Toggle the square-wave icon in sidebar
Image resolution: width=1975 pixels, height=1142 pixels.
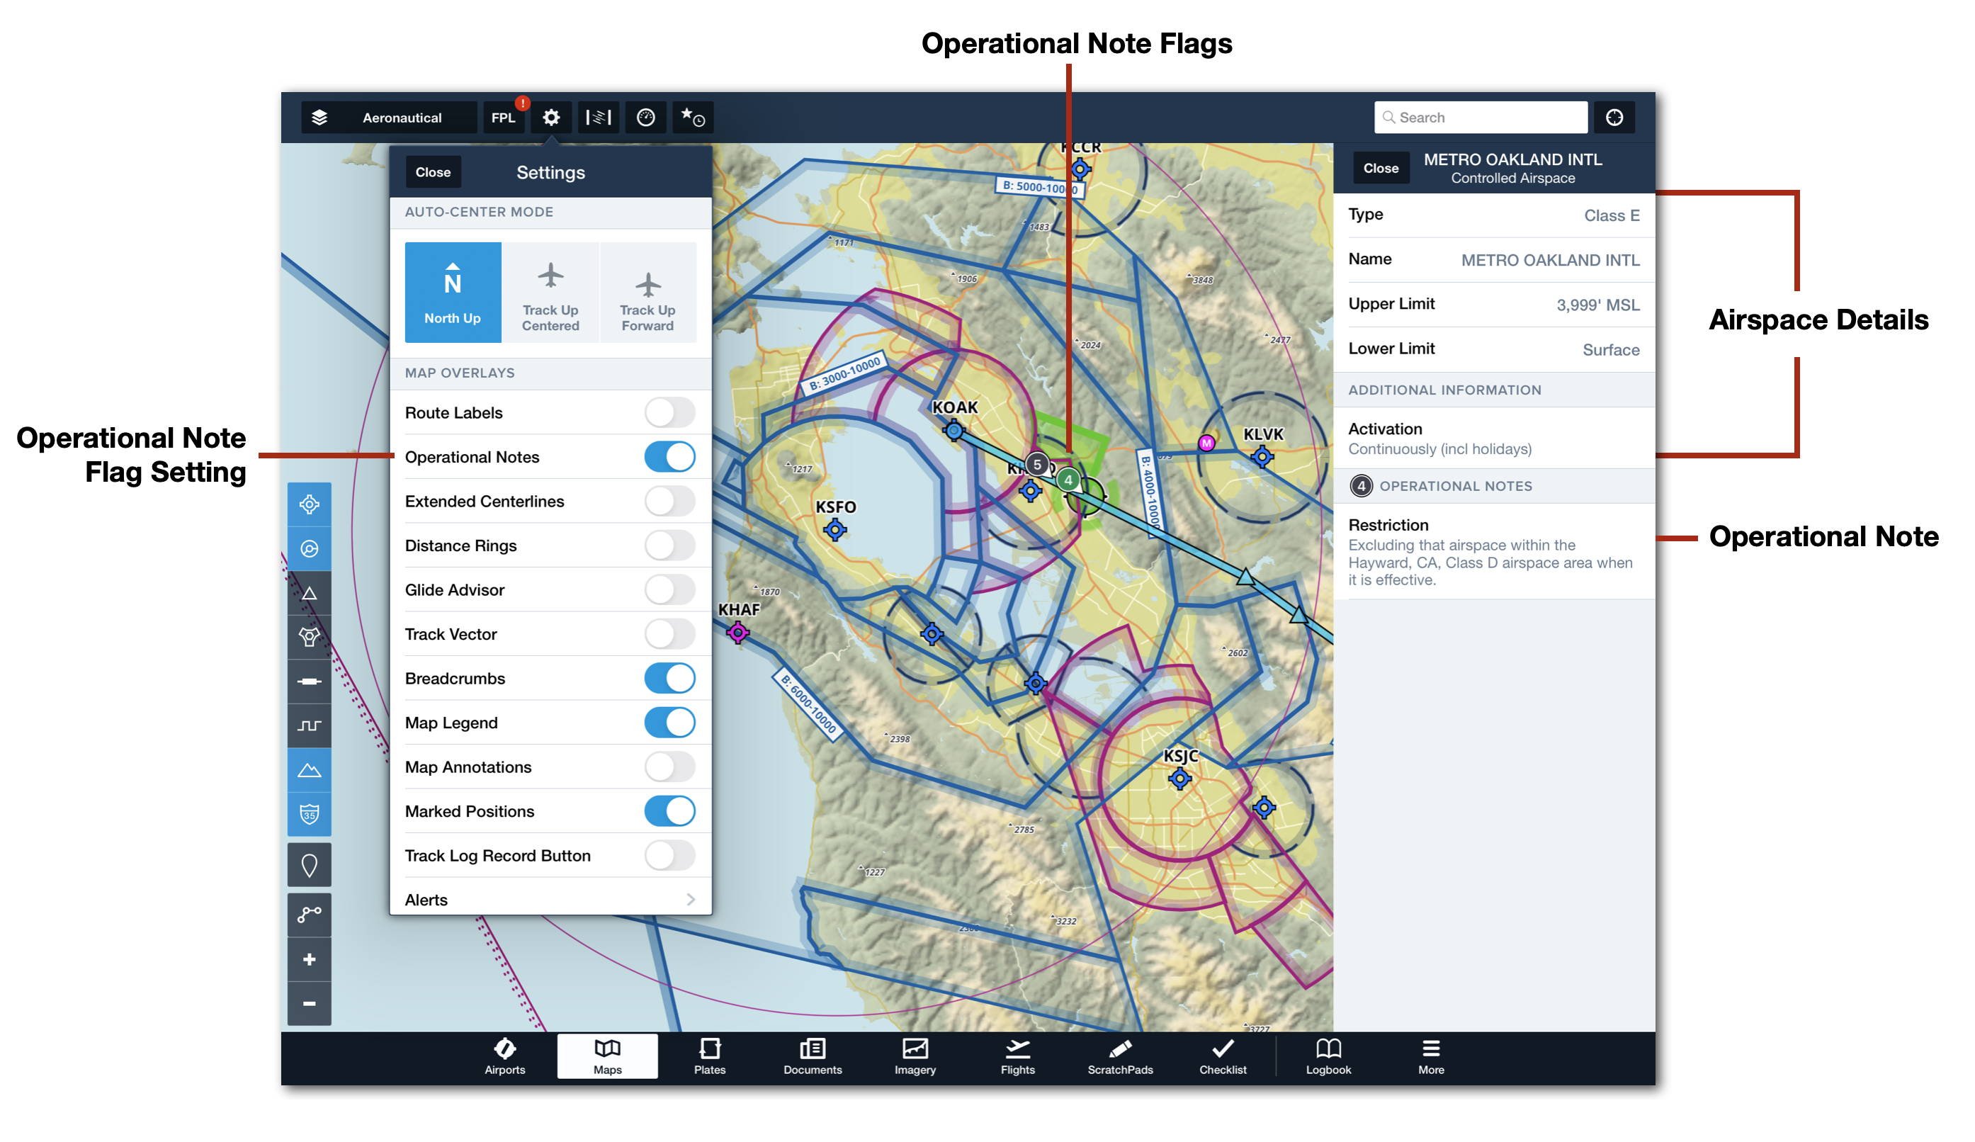point(310,726)
